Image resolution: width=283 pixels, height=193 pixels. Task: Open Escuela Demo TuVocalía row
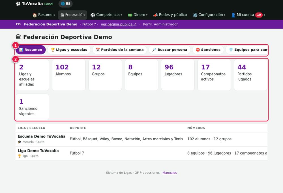(141, 139)
